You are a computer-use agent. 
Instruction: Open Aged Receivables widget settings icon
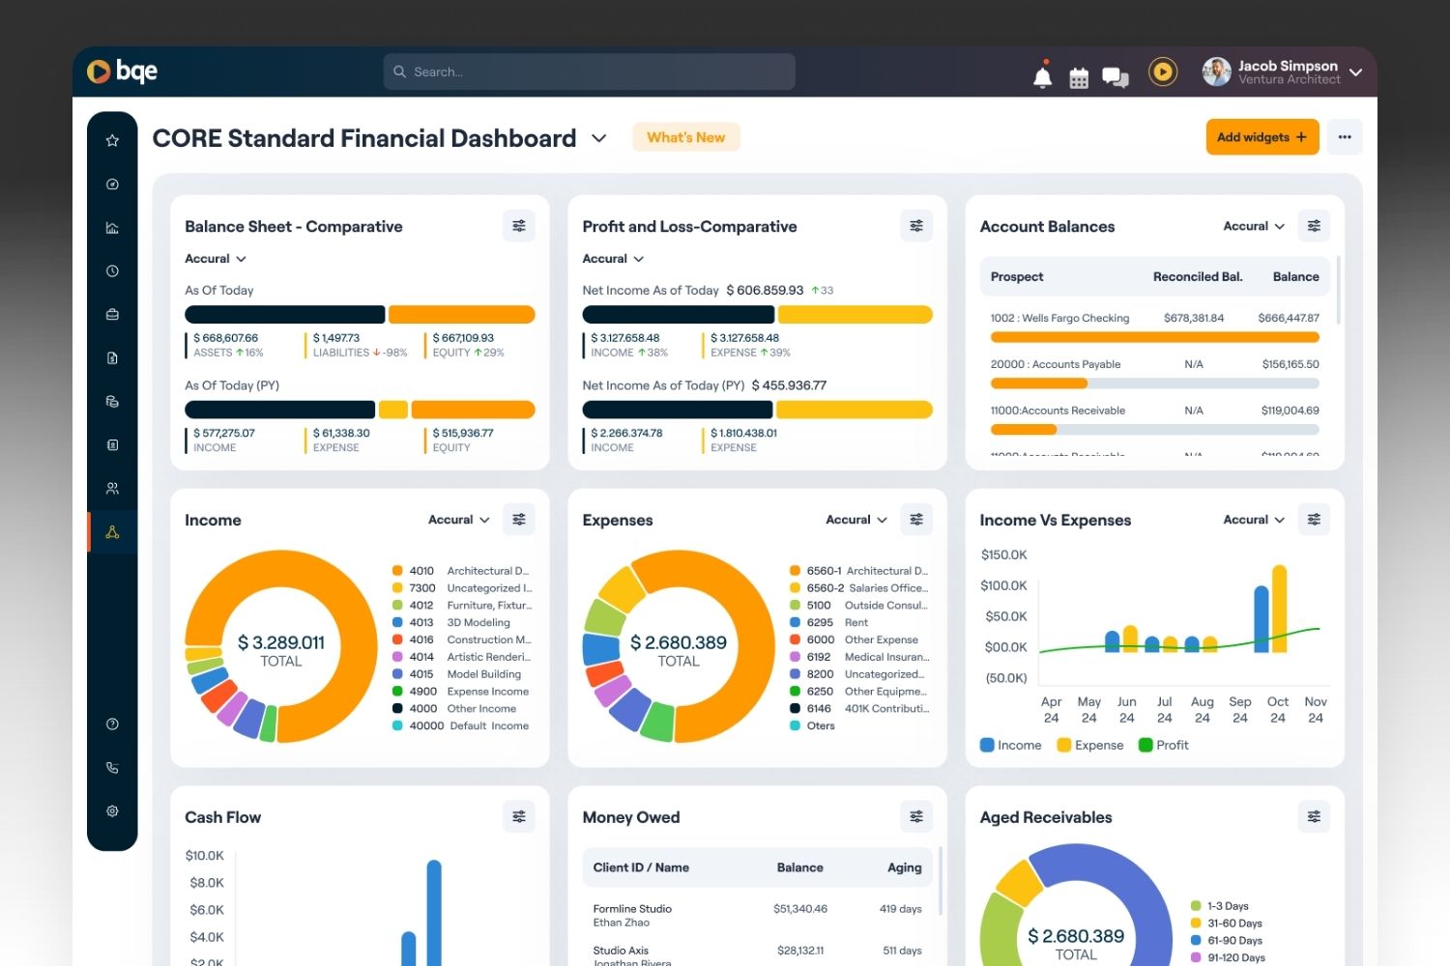[x=1314, y=817]
